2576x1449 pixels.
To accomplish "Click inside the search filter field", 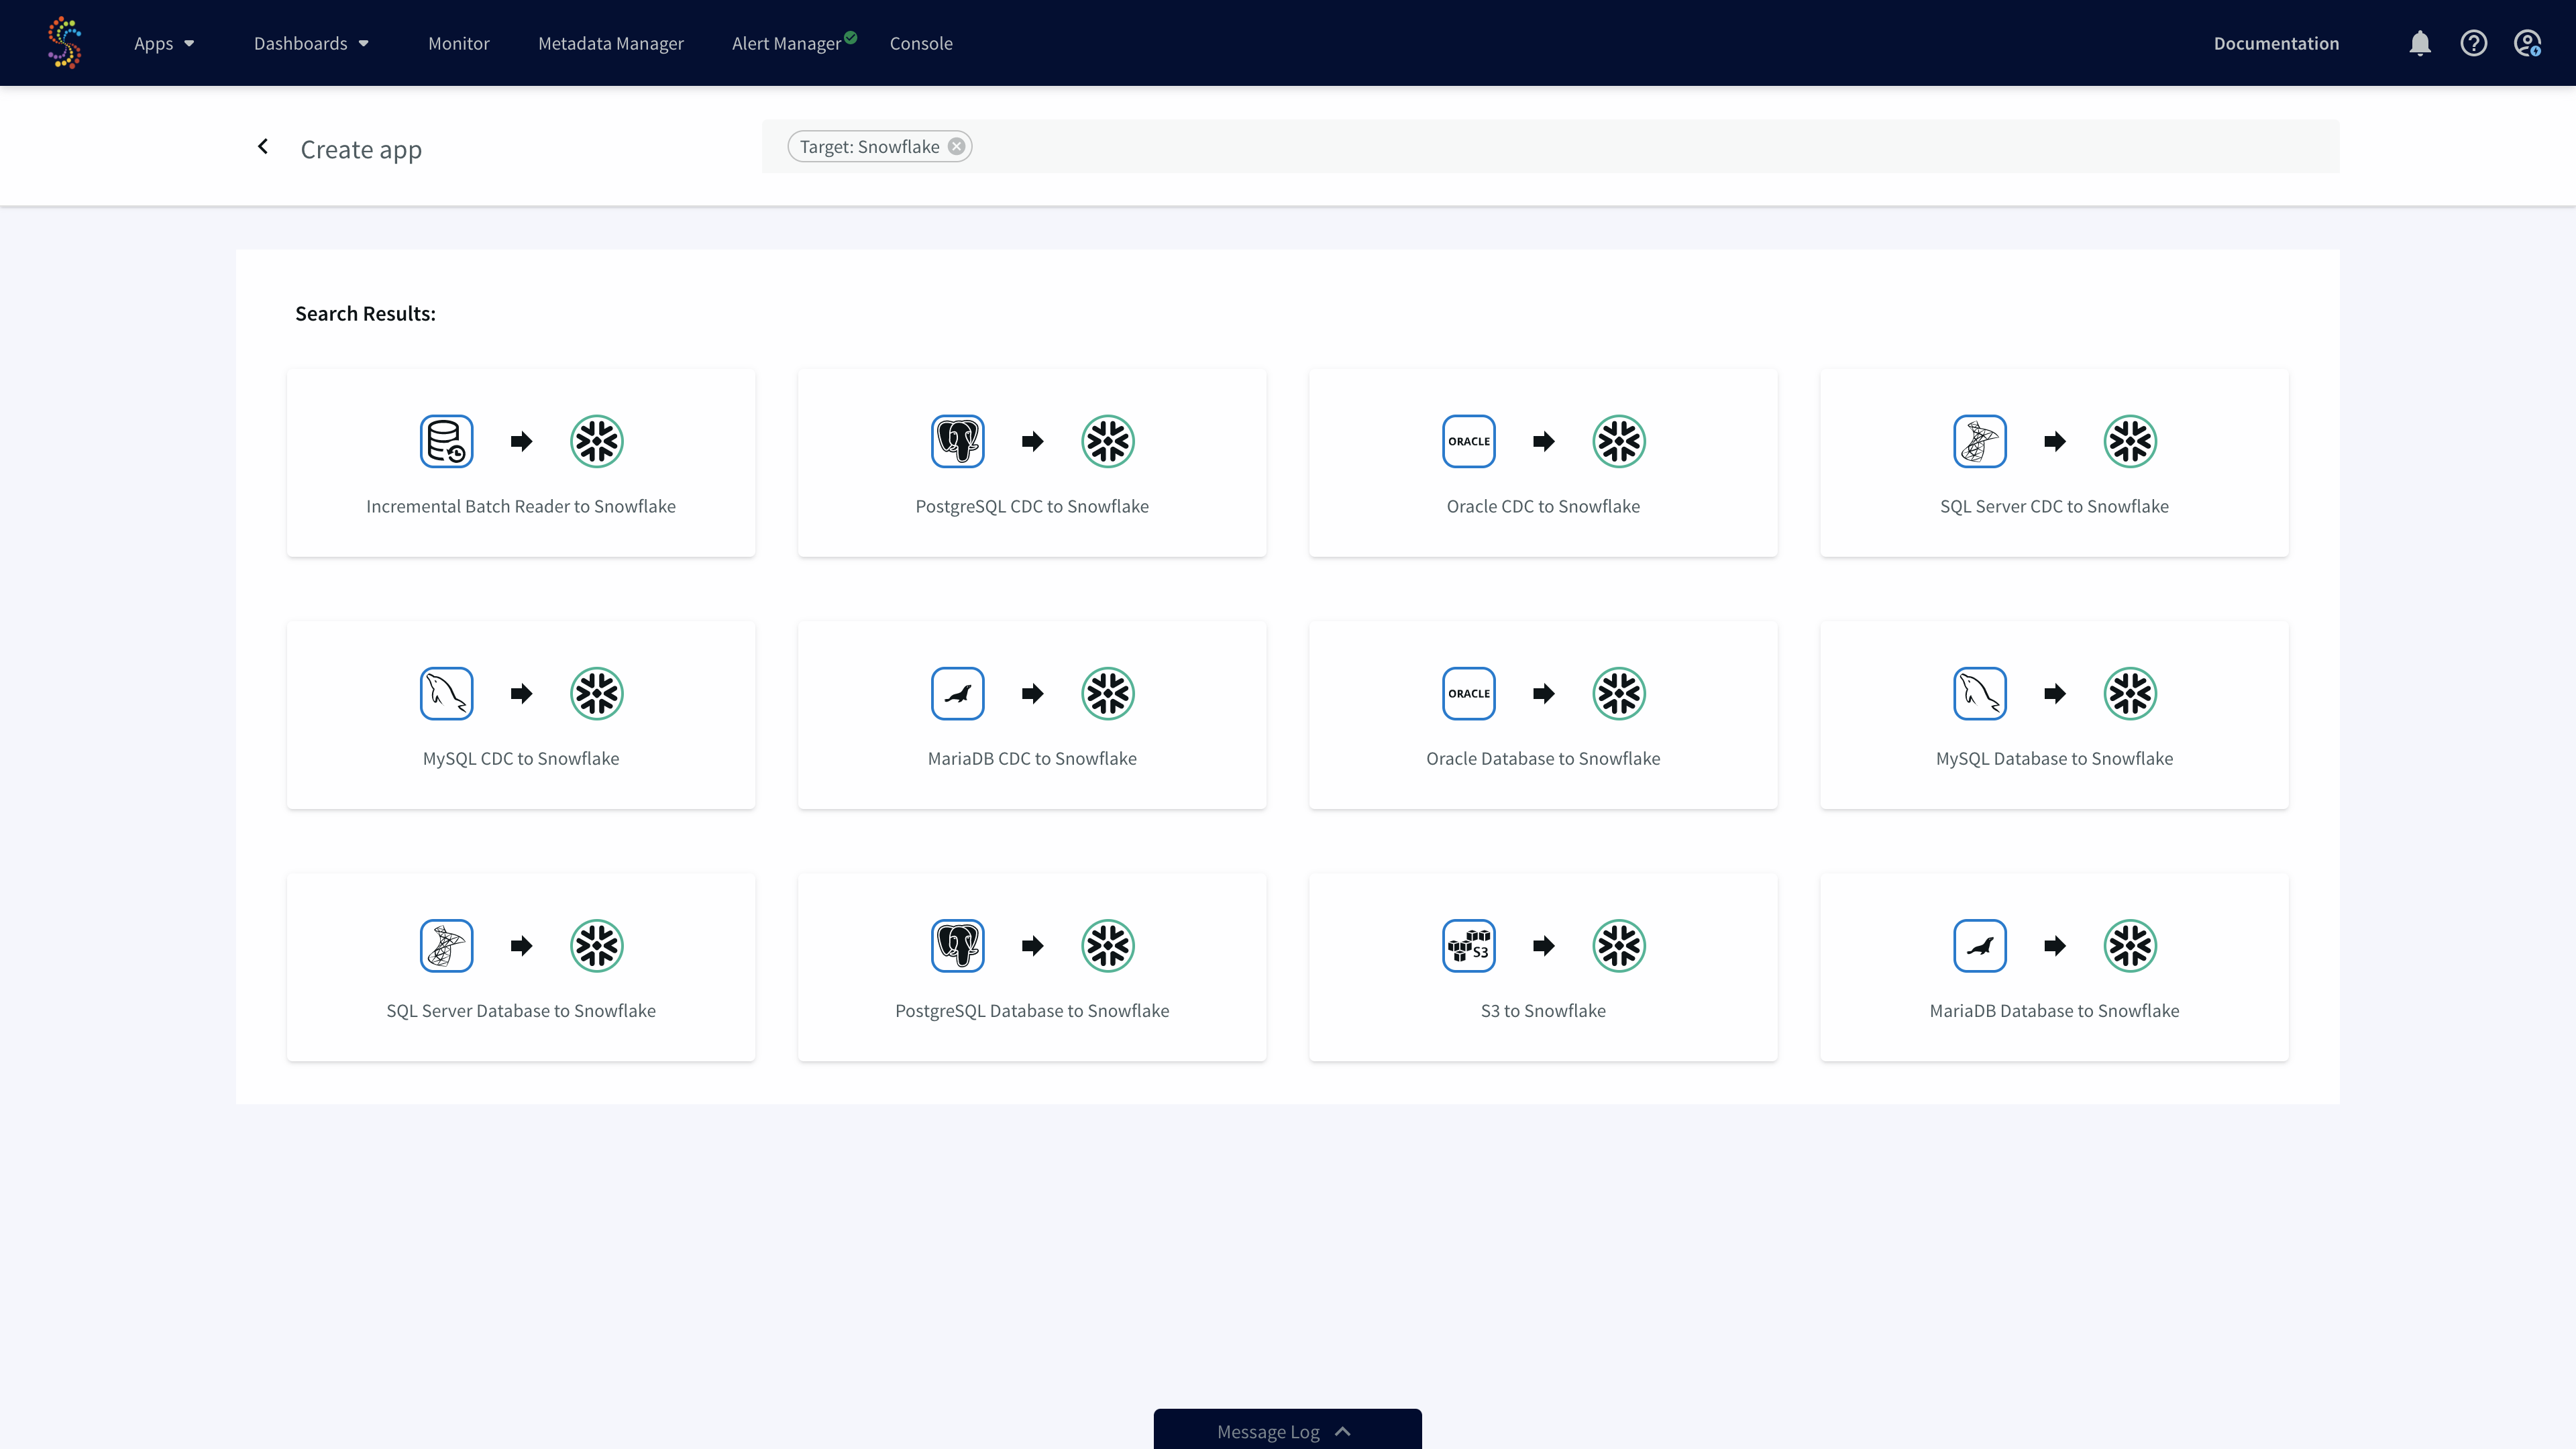I will (x=1550, y=147).
